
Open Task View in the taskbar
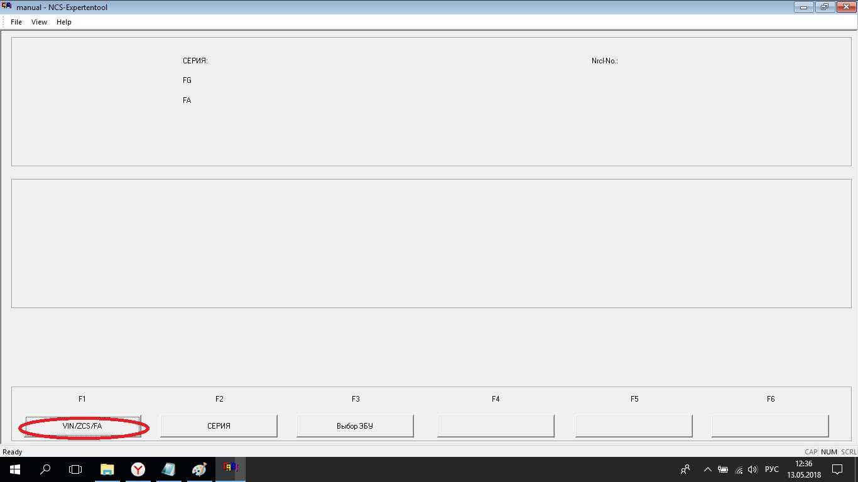point(75,469)
